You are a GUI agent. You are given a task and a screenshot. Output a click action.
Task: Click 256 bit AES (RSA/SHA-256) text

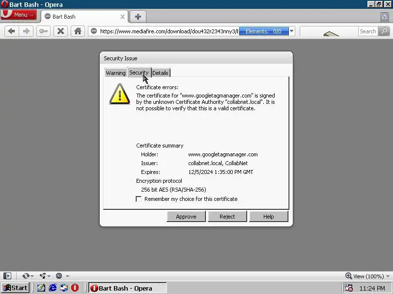point(173,190)
